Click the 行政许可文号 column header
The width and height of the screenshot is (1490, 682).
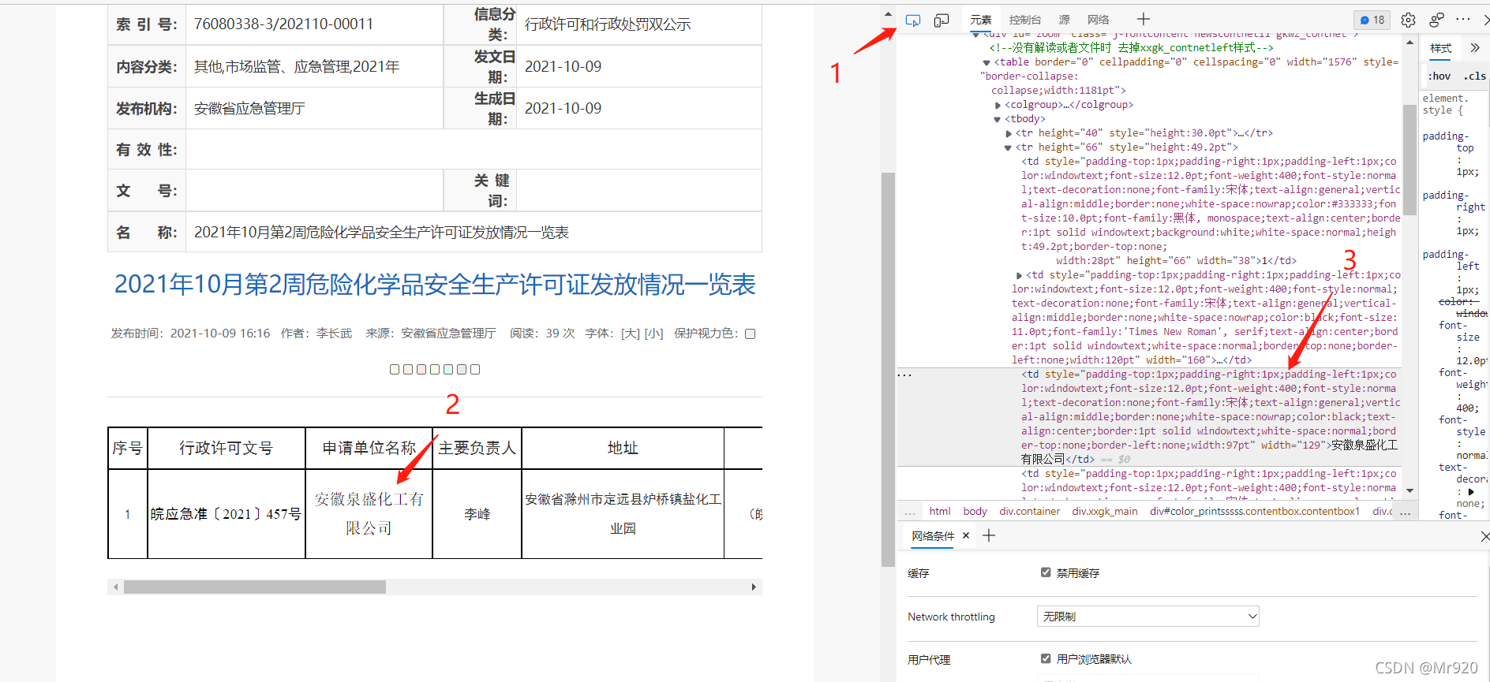(226, 448)
